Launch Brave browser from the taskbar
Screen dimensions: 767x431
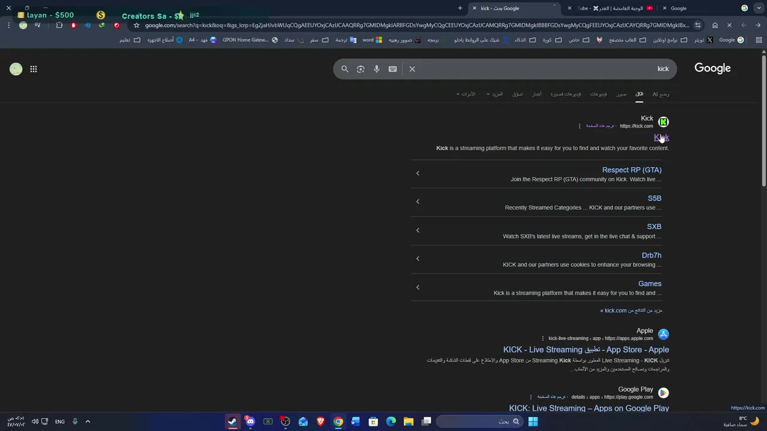click(x=321, y=421)
